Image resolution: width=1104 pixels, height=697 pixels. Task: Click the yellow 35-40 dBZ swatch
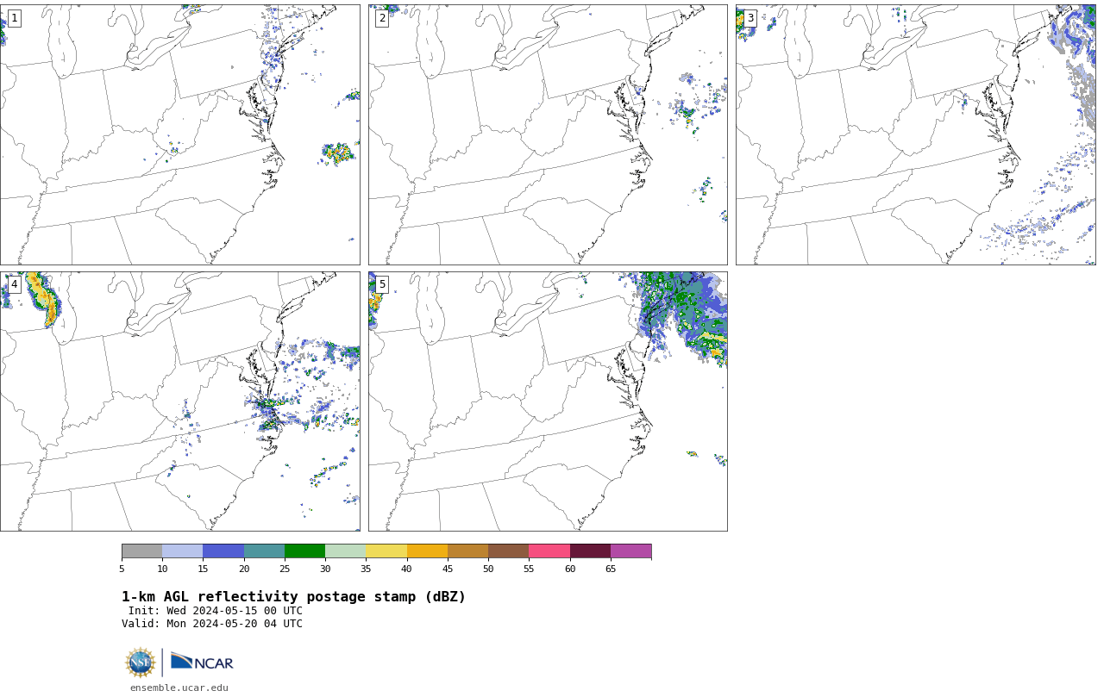[x=386, y=551]
